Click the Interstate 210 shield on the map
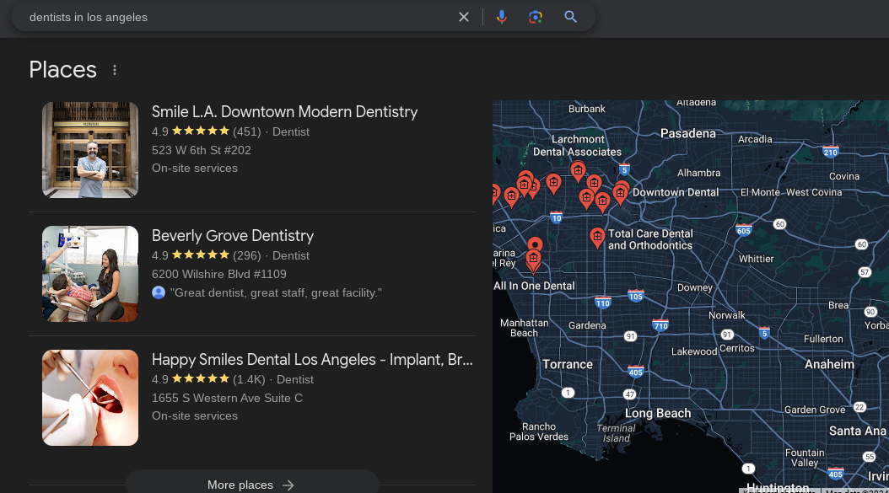 (831, 152)
